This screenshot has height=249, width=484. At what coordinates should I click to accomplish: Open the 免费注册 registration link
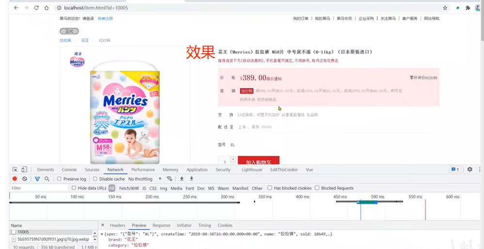coord(105,18)
